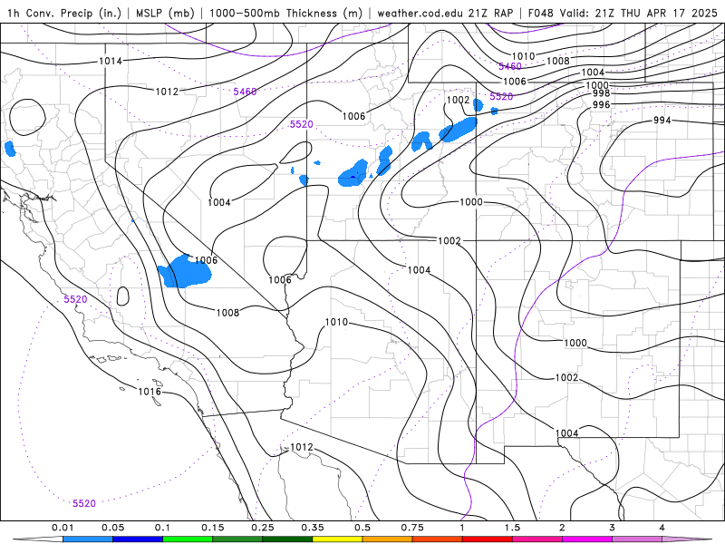Click the 1016 isobar label
Image resolution: width=725 pixels, height=544 pixels.
click(150, 392)
